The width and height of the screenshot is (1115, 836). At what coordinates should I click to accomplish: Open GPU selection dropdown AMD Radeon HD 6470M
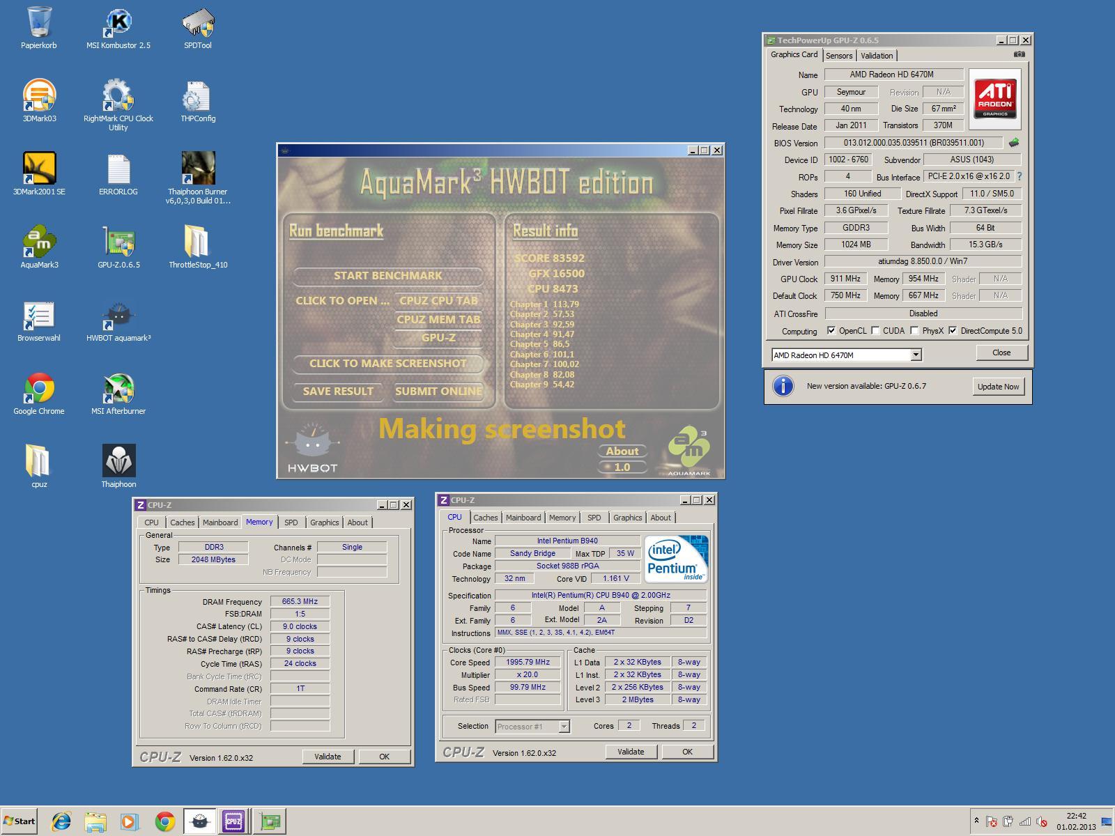[847, 355]
